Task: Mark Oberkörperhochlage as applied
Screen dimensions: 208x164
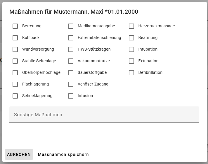Action: point(15,73)
